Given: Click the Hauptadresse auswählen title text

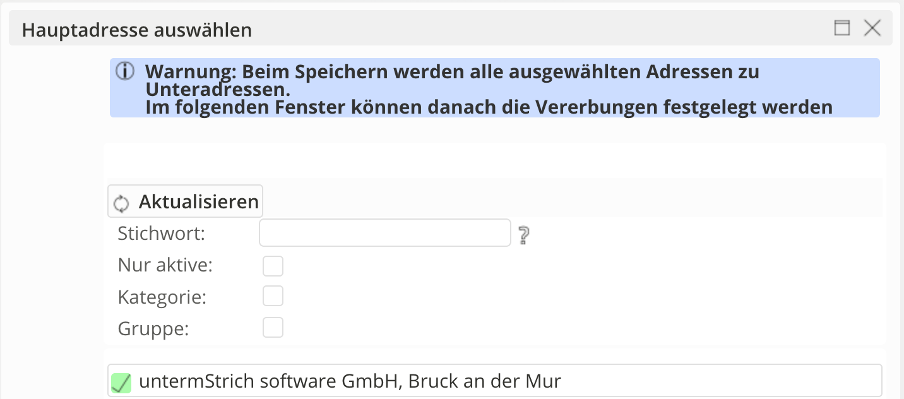Looking at the screenshot, I should (137, 30).
